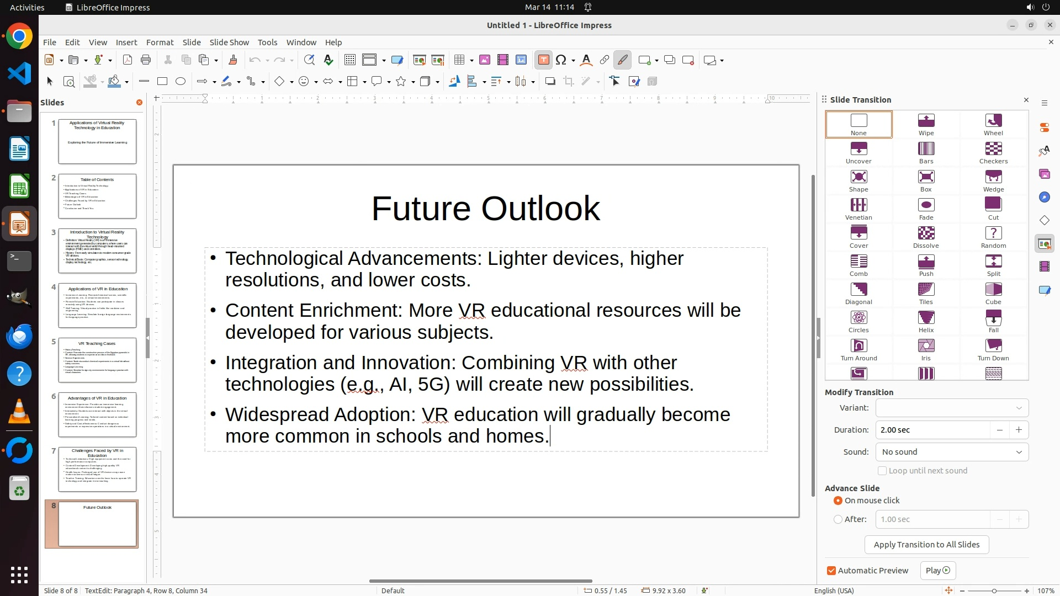Select slide 4 thumbnail in Slides panel
1060x596 pixels.
97,305
